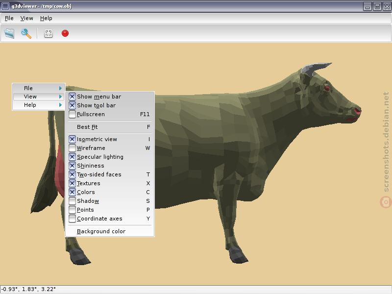Click the window menu icon in title bar

[5, 6]
